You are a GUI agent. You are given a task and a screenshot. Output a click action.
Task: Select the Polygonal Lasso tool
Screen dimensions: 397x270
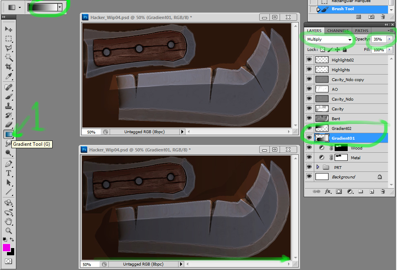point(9,48)
